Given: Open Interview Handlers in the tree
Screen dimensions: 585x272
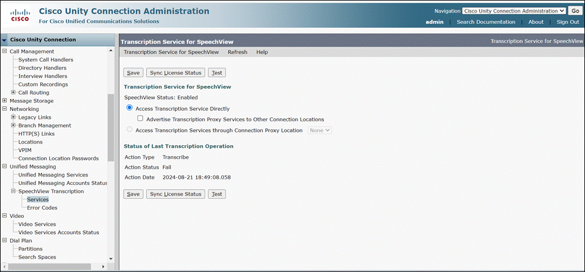Looking at the screenshot, I should (43, 76).
